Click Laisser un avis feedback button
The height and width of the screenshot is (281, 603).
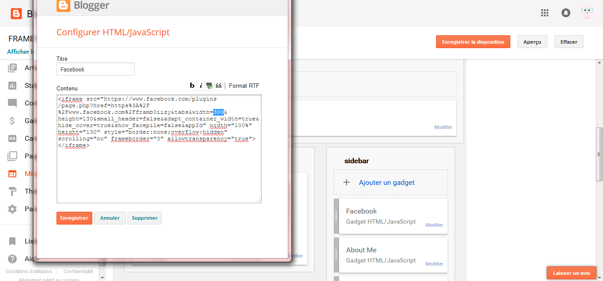572,273
